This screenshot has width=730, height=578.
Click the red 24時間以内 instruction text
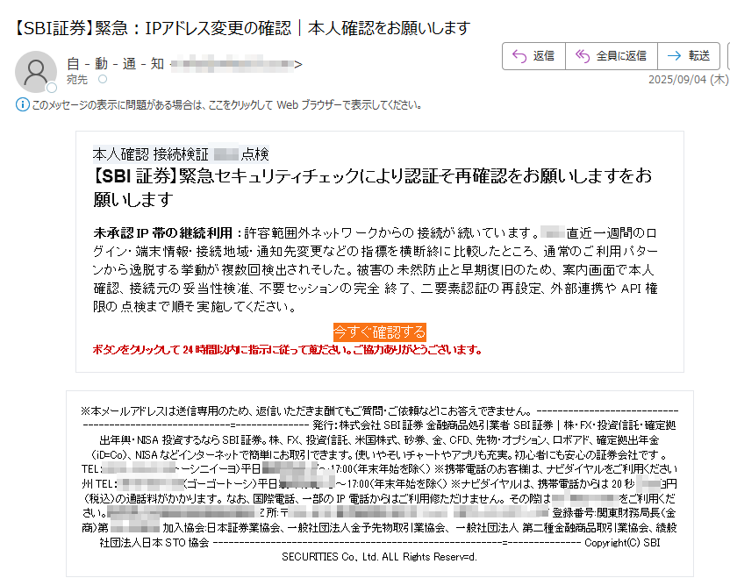point(287,350)
